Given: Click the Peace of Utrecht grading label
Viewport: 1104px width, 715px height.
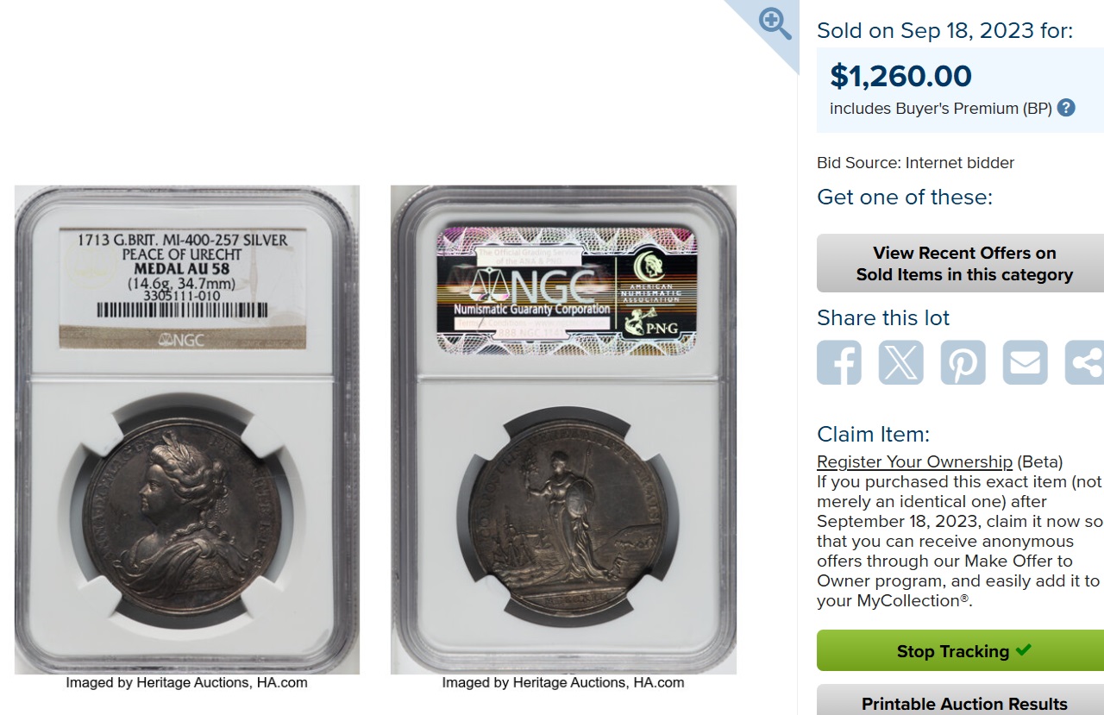Looking at the screenshot, I should 182,288.
